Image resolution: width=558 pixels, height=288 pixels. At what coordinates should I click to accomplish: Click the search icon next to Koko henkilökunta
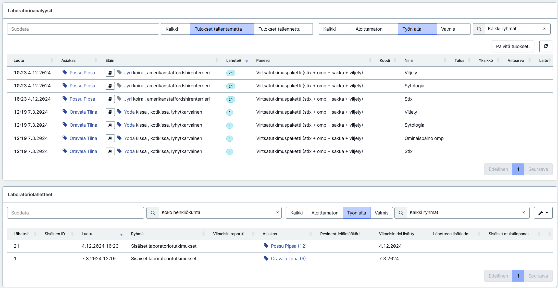coord(153,213)
